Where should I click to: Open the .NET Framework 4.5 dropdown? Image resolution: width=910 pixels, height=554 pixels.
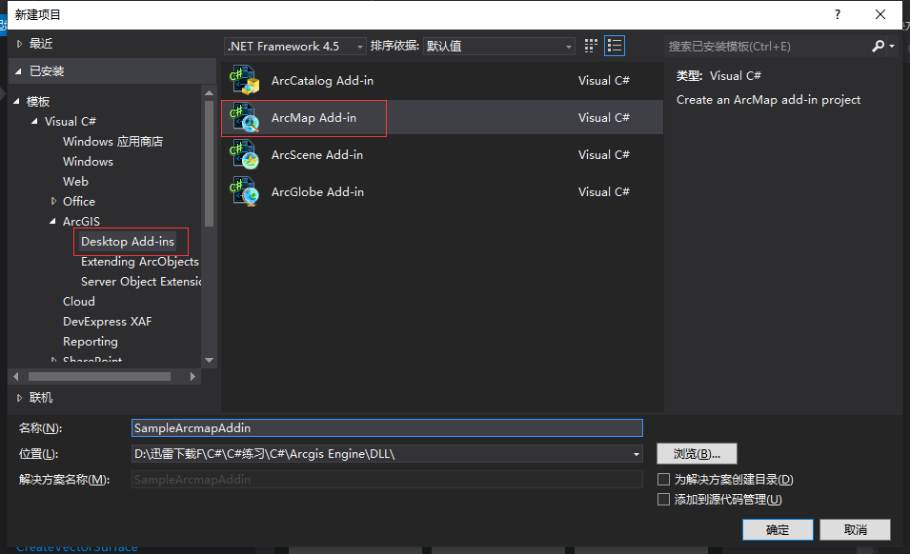(x=294, y=47)
